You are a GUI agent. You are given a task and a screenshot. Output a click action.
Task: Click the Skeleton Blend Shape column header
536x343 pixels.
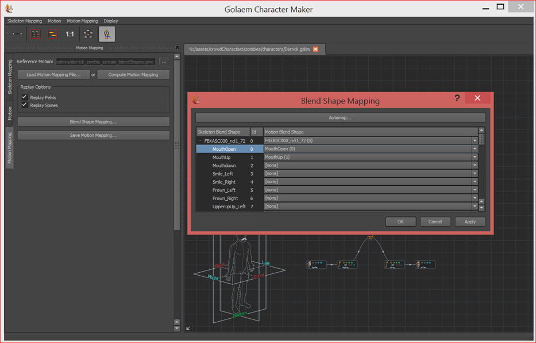point(223,132)
